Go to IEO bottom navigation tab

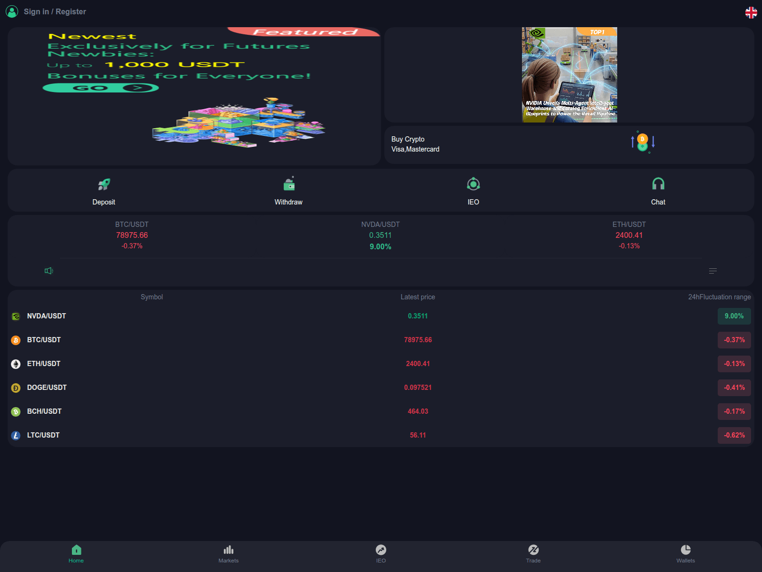pos(381,554)
